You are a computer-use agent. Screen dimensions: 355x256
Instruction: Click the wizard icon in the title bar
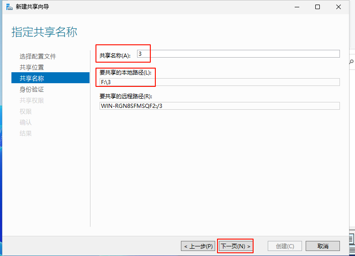[6, 7]
